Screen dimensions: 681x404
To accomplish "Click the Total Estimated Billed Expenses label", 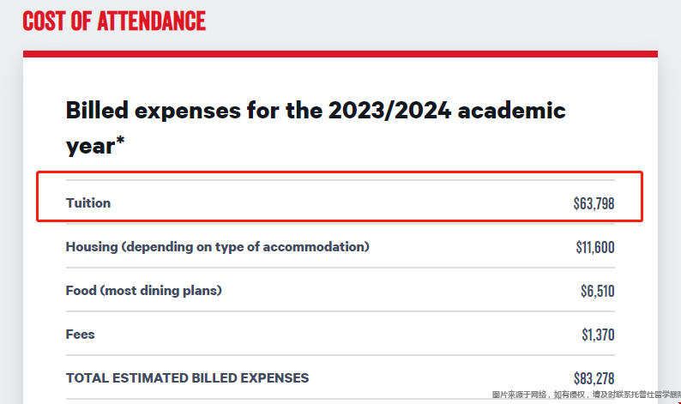I will [187, 378].
